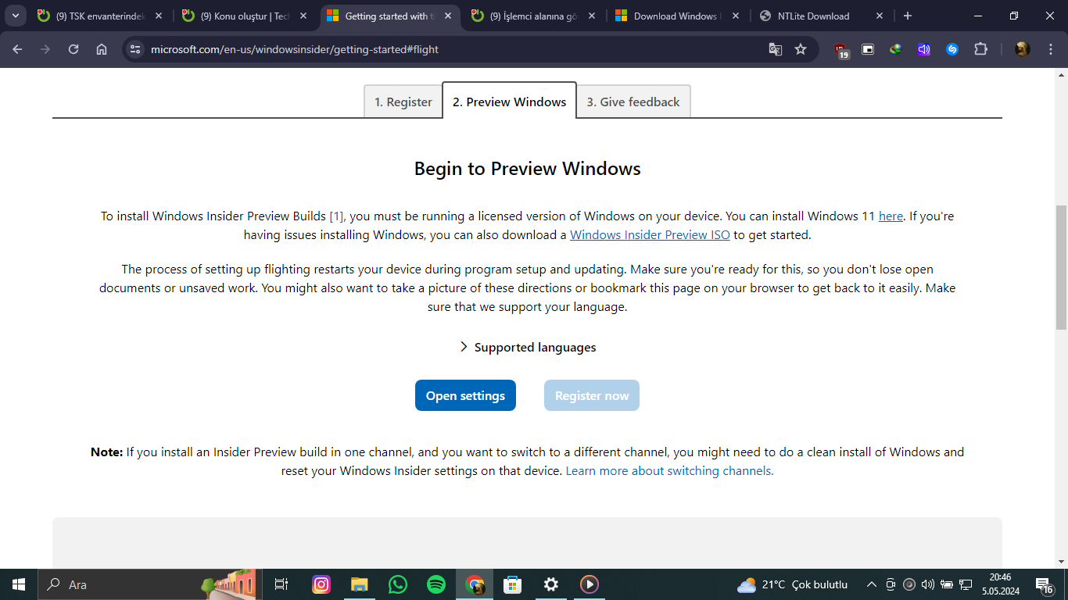This screenshot has width=1068, height=600.
Task: Switch to the TSK envanterindeki tab
Action: click(x=100, y=16)
